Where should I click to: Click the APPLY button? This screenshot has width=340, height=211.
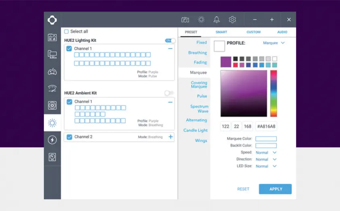(x=275, y=189)
